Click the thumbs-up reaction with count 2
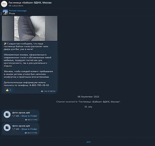This screenshot has width=155, height=146. click(8, 90)
